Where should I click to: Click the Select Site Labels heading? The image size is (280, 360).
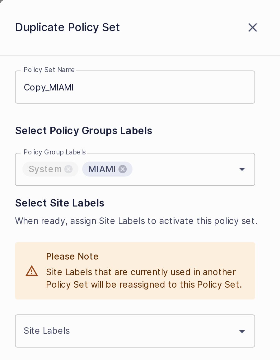(x=60, y=203)
